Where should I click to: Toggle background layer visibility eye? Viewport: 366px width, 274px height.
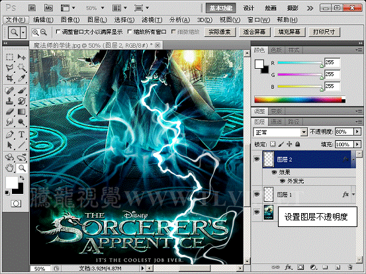(x=257, y=212)
